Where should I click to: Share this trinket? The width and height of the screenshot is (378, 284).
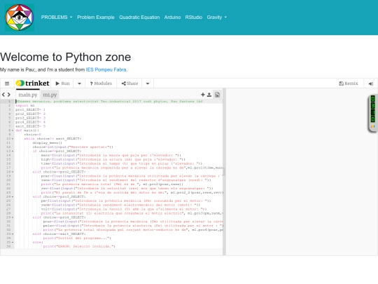(129, 83)
